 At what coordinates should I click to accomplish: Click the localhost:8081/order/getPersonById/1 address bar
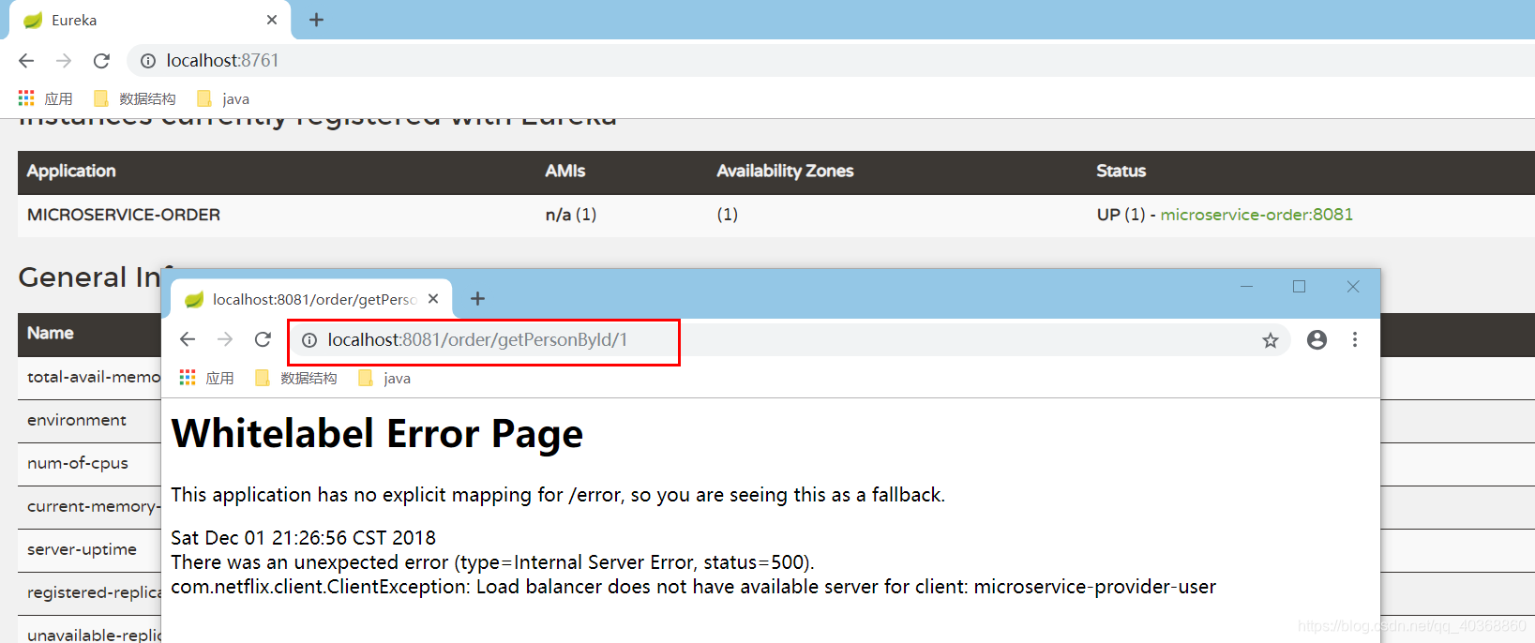(x=788, y=340)
